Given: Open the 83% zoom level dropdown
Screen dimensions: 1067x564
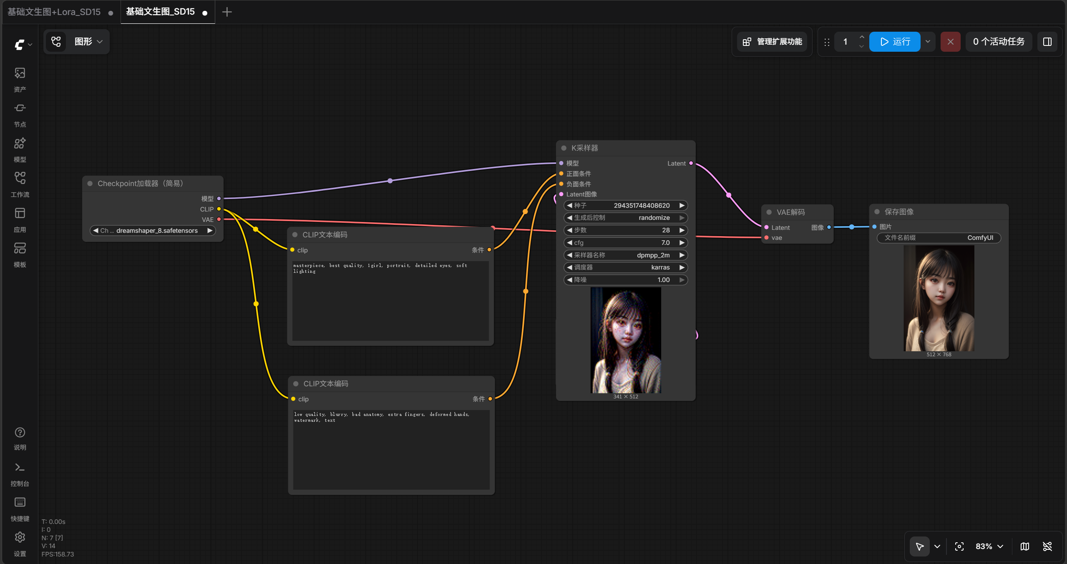Looking at the screenshot, I should (x=989, y=546).
